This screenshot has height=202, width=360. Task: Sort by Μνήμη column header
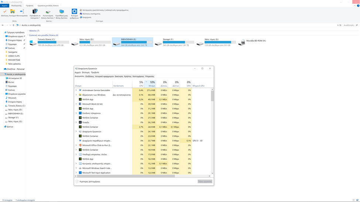(150, 84)
